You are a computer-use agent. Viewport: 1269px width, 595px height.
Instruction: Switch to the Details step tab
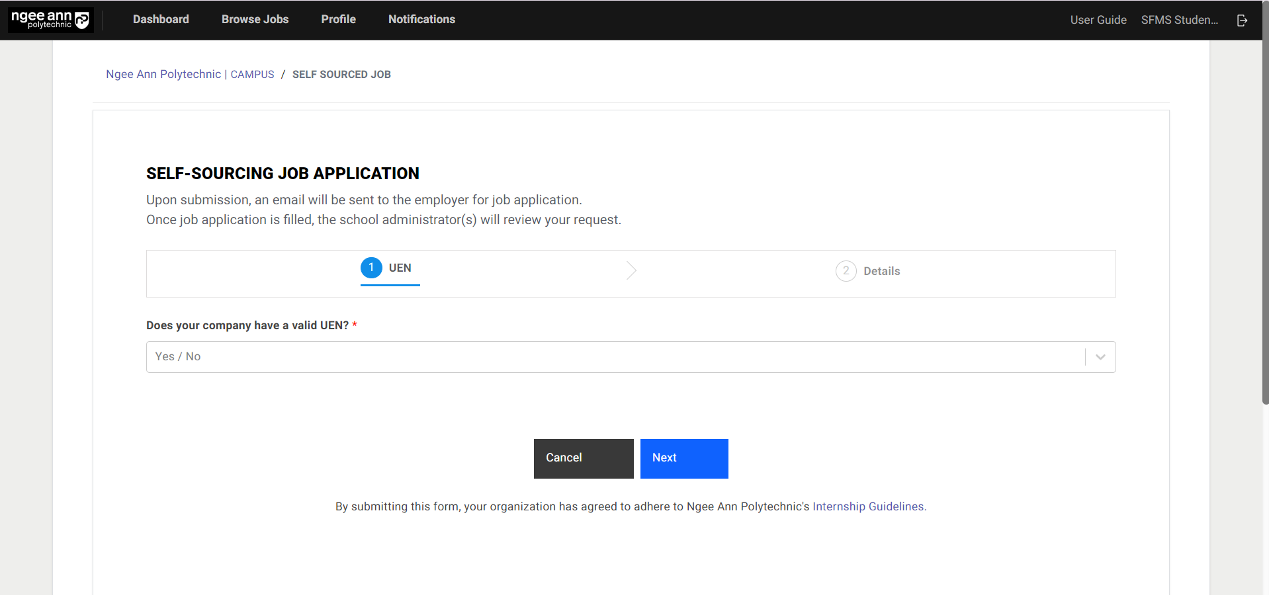pyautogui.click(x=881, y=271)
